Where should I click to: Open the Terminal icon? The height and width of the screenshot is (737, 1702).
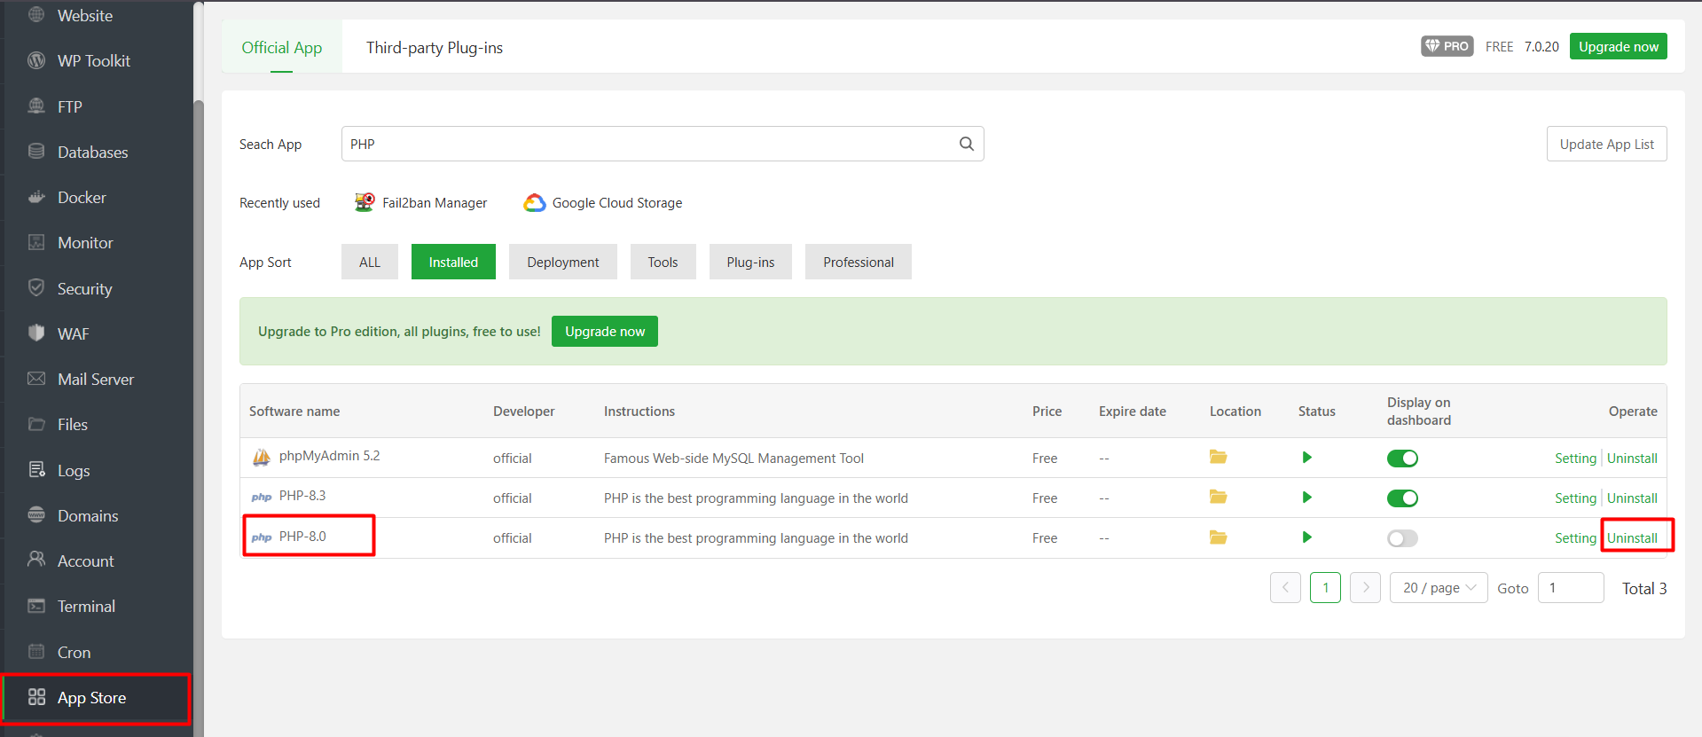coord(36,606)
